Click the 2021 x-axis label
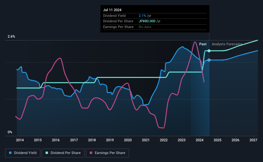This screenshot has width=263, height=162. [145, 140]
